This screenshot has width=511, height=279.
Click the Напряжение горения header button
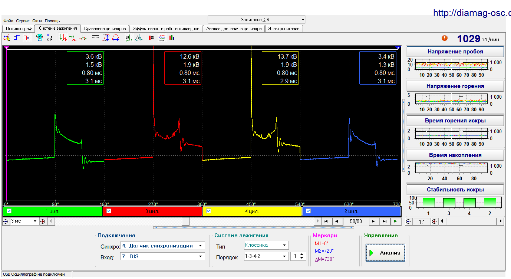tap(455, 86)
